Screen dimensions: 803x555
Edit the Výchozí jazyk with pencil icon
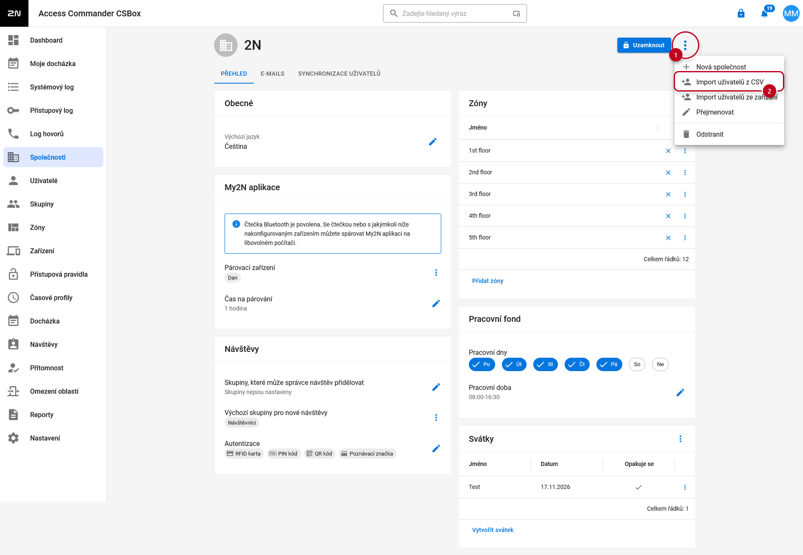433,142
